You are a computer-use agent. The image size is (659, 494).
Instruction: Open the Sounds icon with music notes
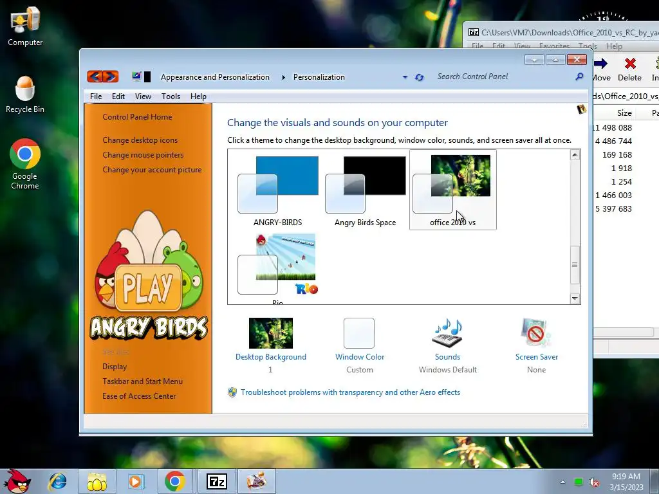(448, 333)
